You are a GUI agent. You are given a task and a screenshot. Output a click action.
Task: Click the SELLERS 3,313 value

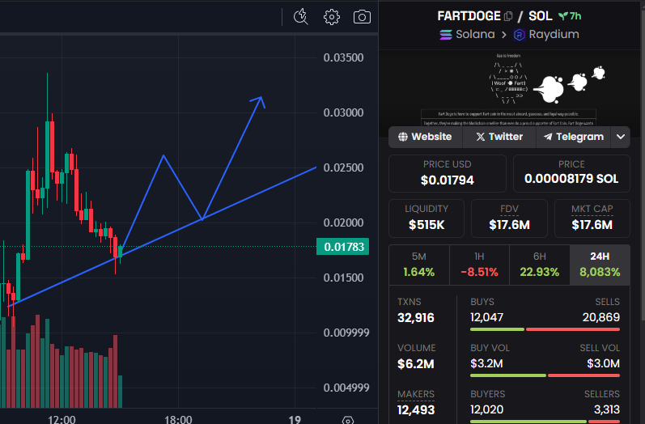607,409
